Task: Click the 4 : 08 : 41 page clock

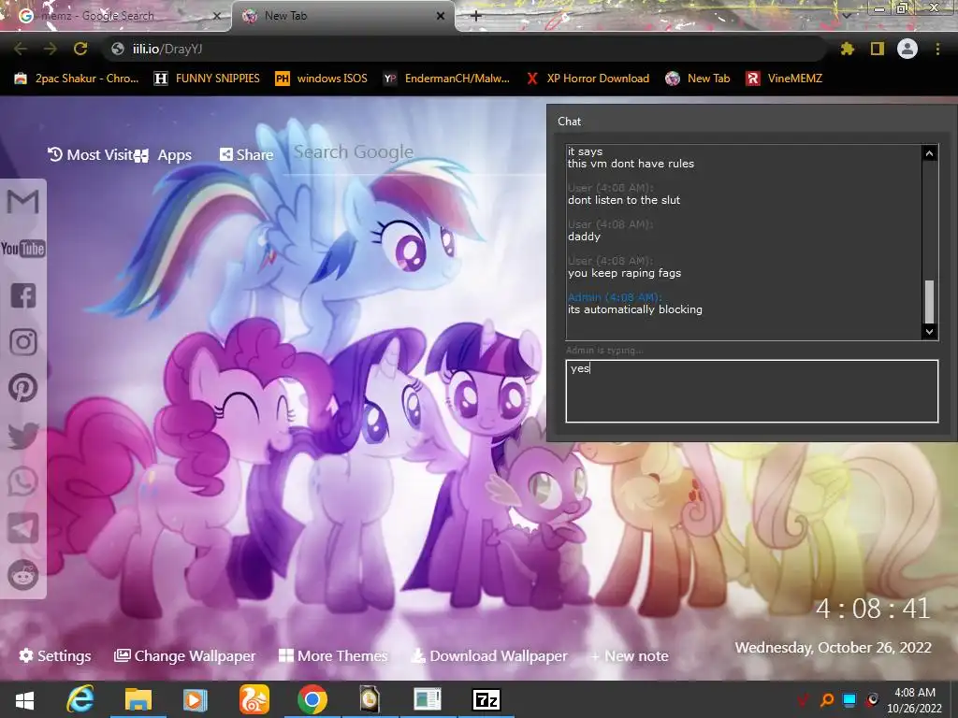Action: tap(873, 608)
